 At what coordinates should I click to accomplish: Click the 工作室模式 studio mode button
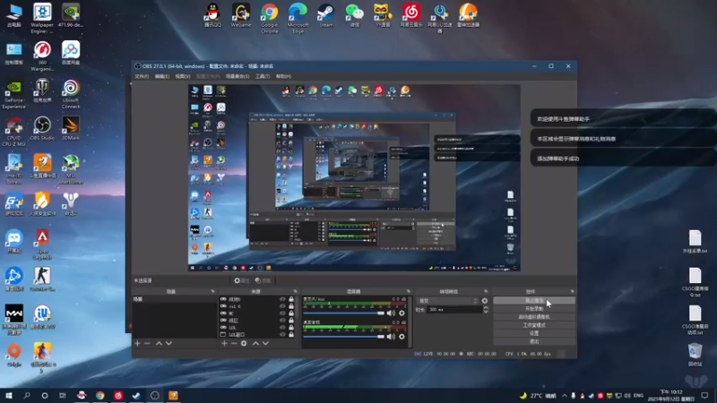(x=534, y=325)
